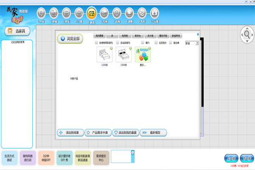
Task: Click the magnifier zoom control on canvas
Action: 246,34
